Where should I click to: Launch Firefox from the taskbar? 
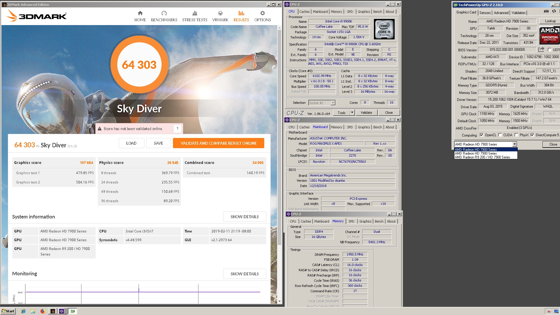click(43, 311)
